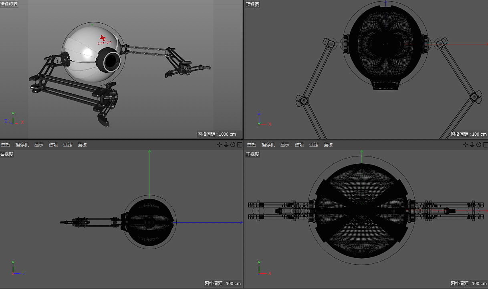
Task: Click the rotate camera icon in right view
Action: pos(233,145)
